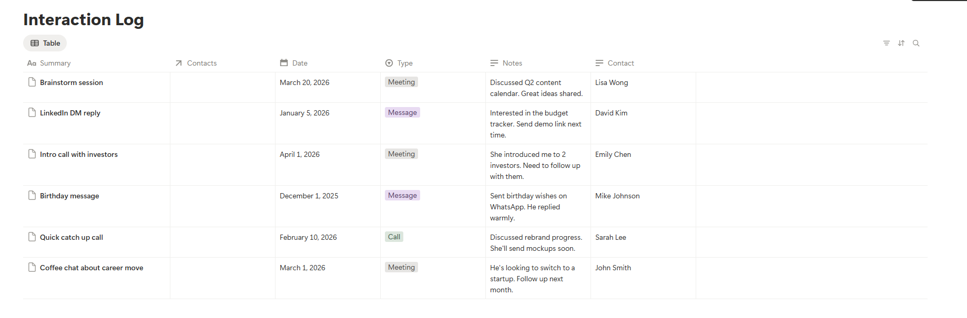Select the Table view tab
Image resolution: width=967 pixels, height=318 pixels.
45,43
